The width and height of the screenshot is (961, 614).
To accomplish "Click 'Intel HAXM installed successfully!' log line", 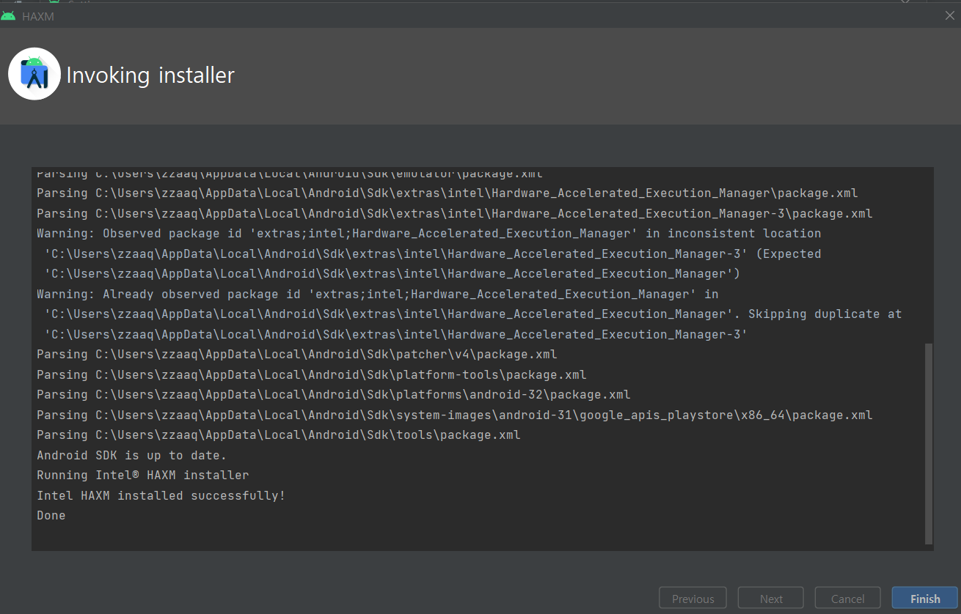I will pyautogui.click(x=161, y=496).
